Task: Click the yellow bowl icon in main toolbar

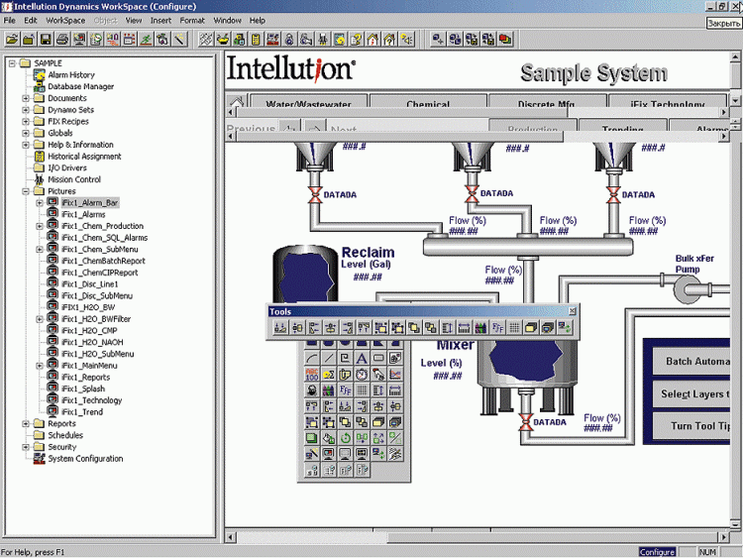Action: [x=223, y=39]
